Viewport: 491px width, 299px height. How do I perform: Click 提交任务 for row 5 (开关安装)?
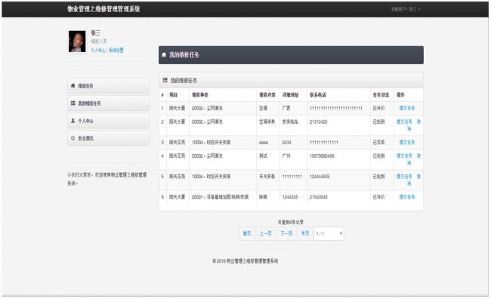[x=404, y=176]
